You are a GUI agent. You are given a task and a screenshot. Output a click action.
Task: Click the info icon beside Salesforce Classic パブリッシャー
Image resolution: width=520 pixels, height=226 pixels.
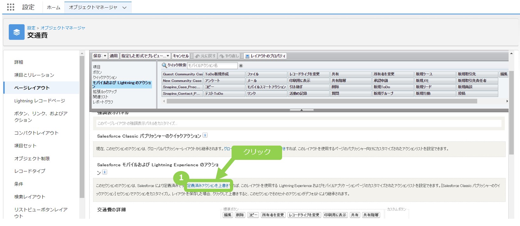(x=205, y=135)
